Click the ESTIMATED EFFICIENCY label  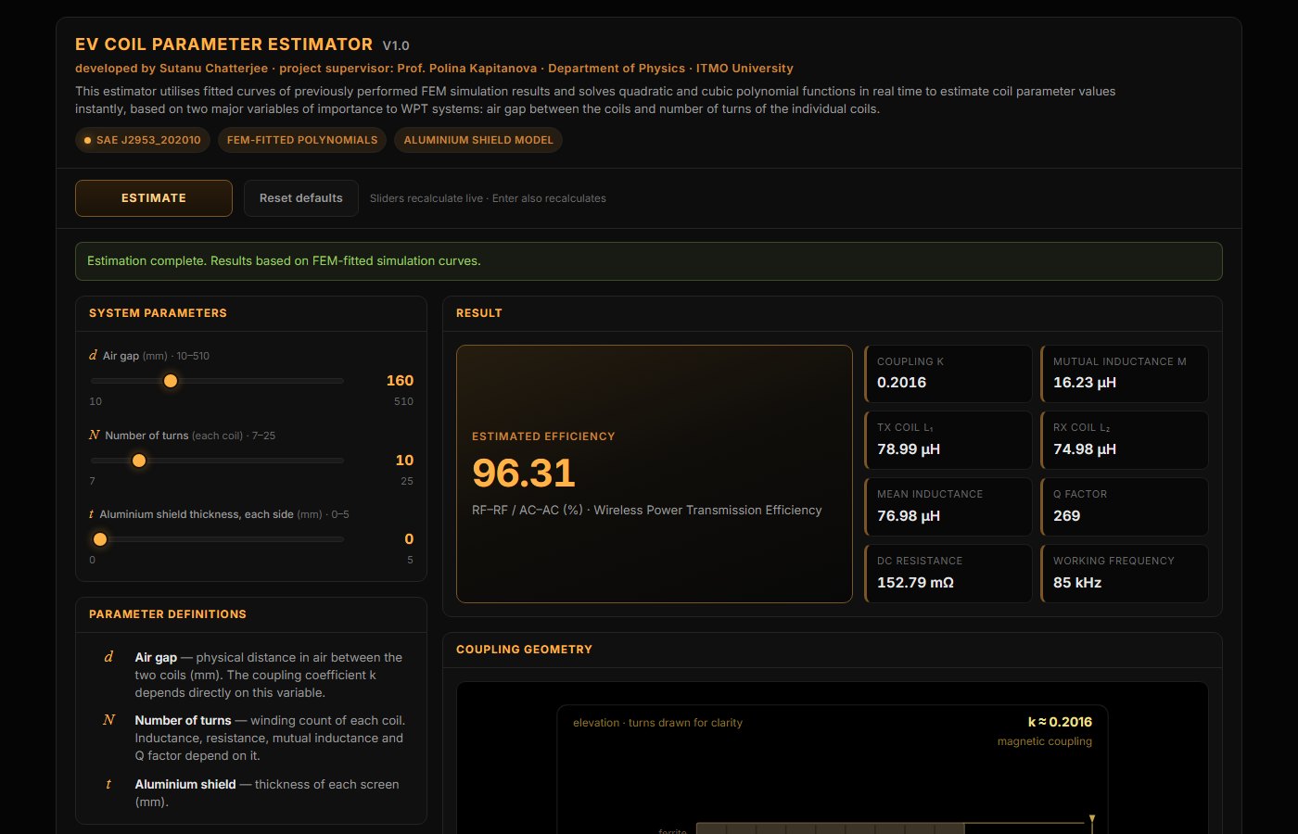(x=543, y=436)
